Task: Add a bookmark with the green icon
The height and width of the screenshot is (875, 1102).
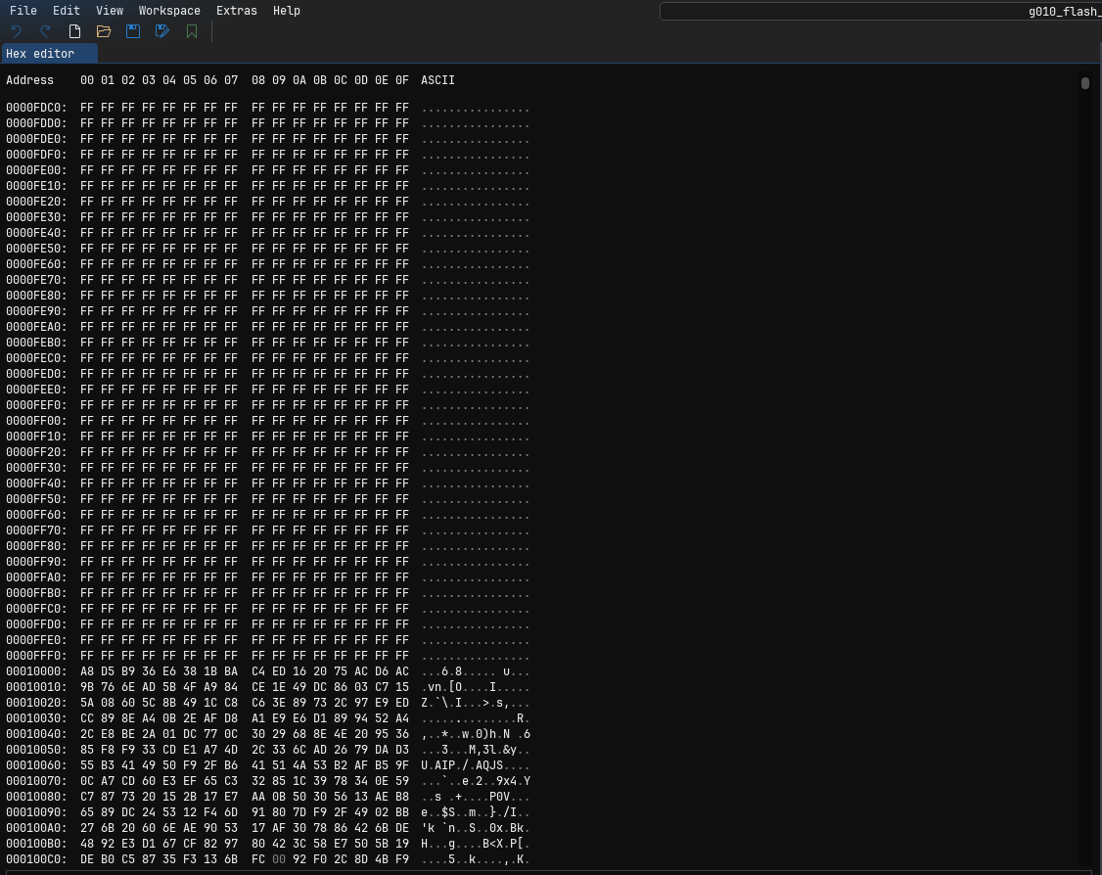Action: 192,31
